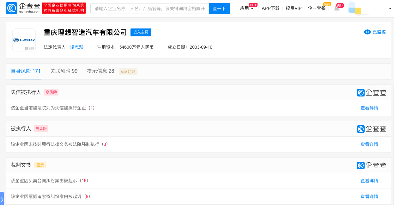
Task: Click Qichacha logo in 被执行人 section
Action: (372, 129)
